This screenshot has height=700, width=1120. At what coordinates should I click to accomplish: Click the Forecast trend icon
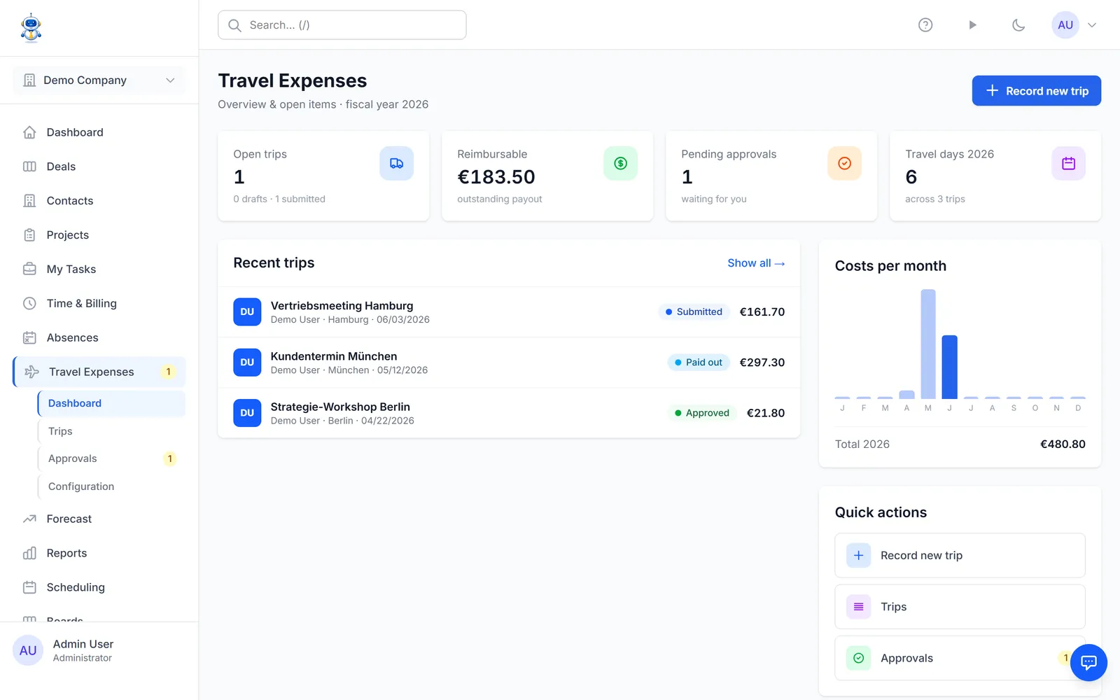(29, 519)
